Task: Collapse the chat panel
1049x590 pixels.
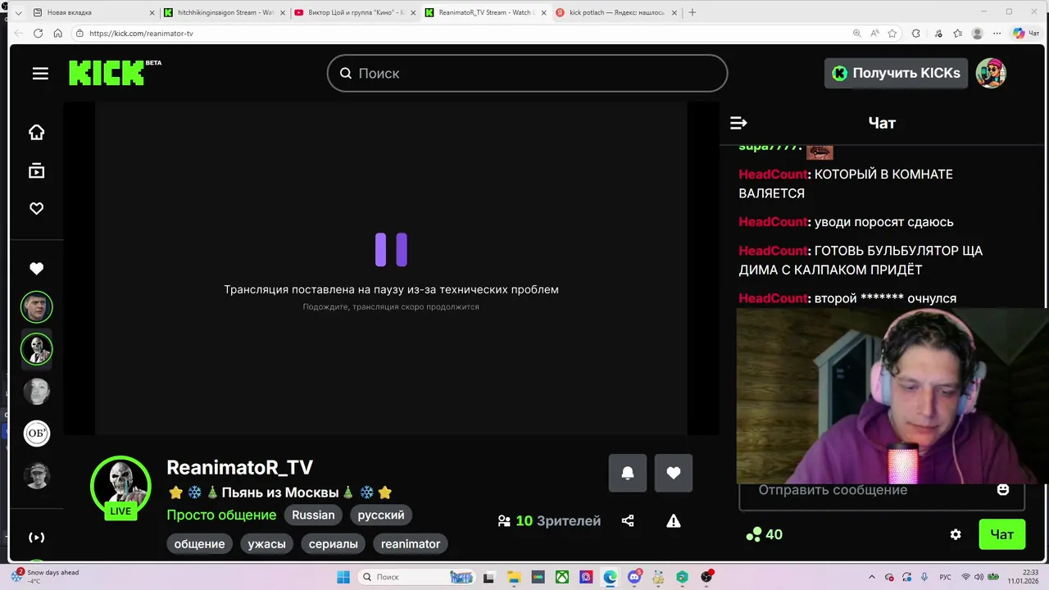Action: (738, 123)
